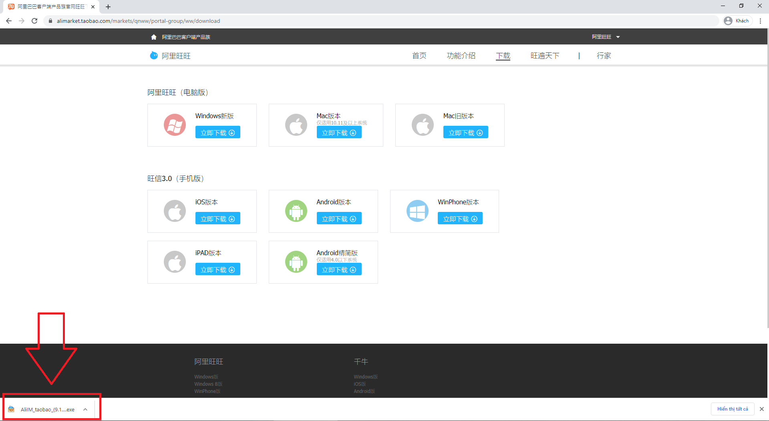769x421 pixels.
Task: Download the Android精简版 app
Action: click(339, 269)
